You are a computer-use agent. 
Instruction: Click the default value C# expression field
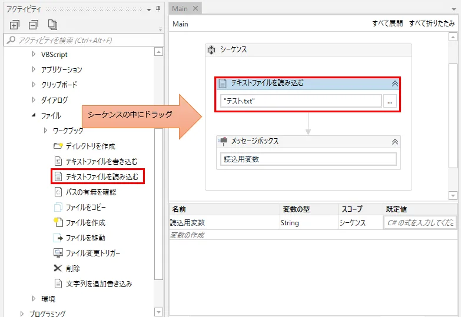point(420,223)
